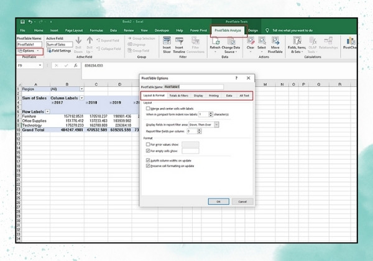
Task: Open the Name Box dropdown arrow
Action: (x=40, y=65)
